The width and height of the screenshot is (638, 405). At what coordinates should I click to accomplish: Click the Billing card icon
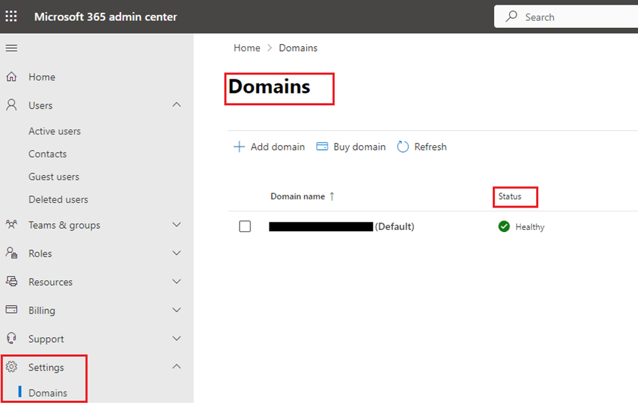[x=12, y=310]
